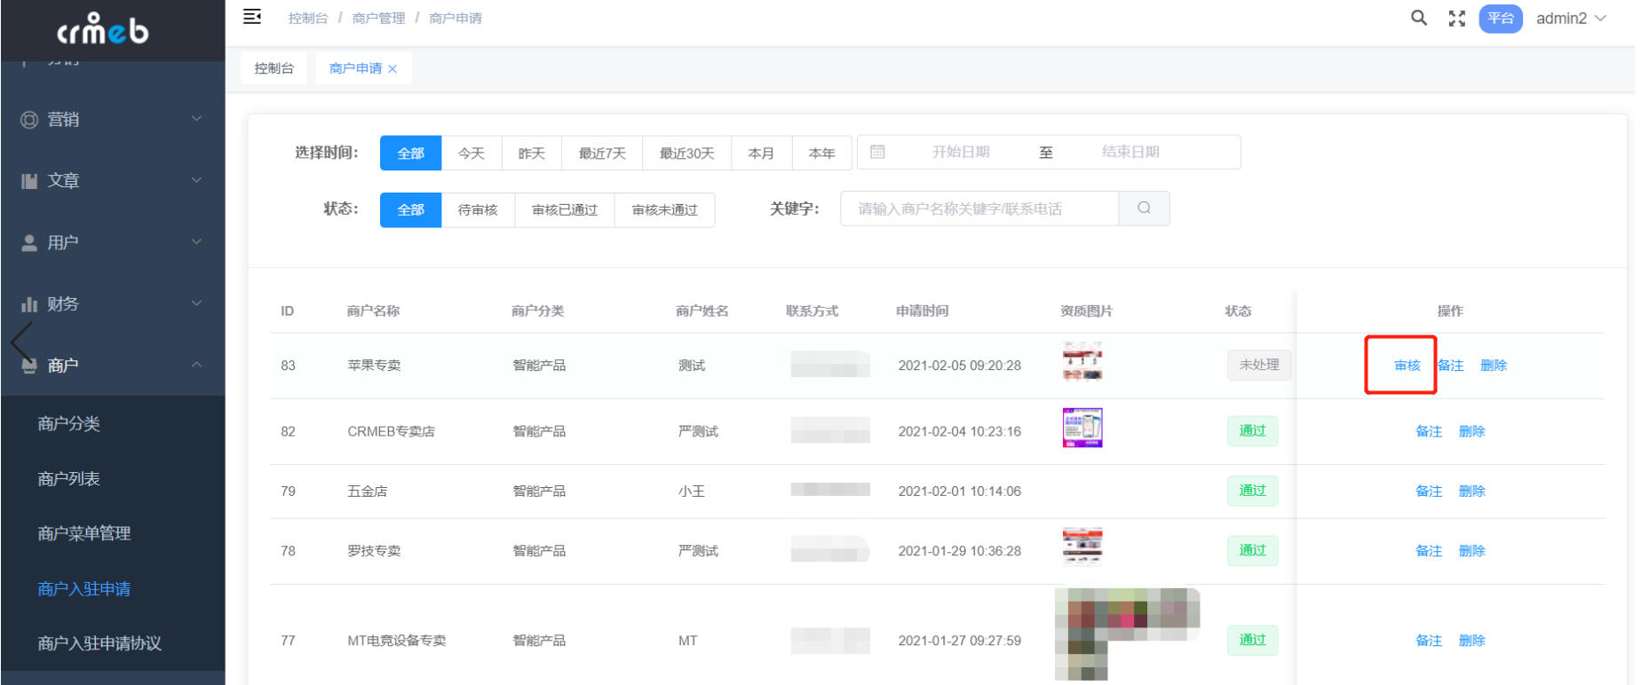Click the 平台 badge in header

(1501, 19)
